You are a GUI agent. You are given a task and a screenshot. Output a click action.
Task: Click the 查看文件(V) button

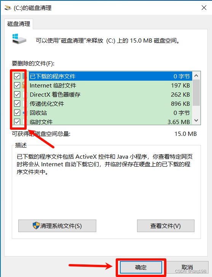166,226
